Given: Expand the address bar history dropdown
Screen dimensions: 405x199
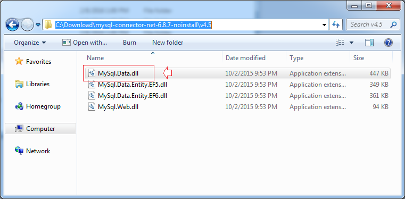Looking at the screenshot, I should point(325,25).
